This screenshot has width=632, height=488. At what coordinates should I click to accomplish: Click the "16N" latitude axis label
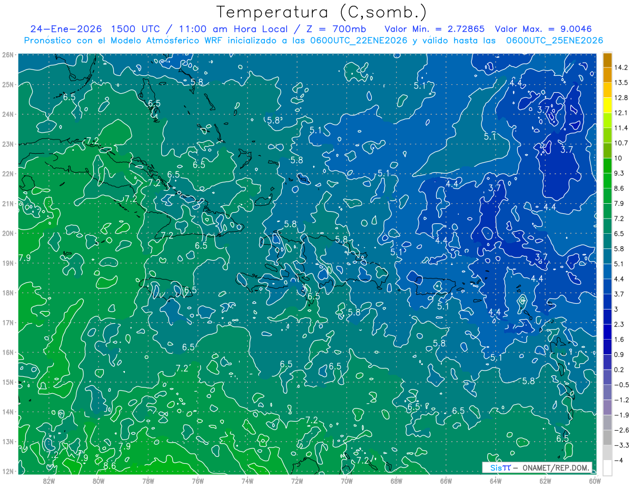coord(7,352)
